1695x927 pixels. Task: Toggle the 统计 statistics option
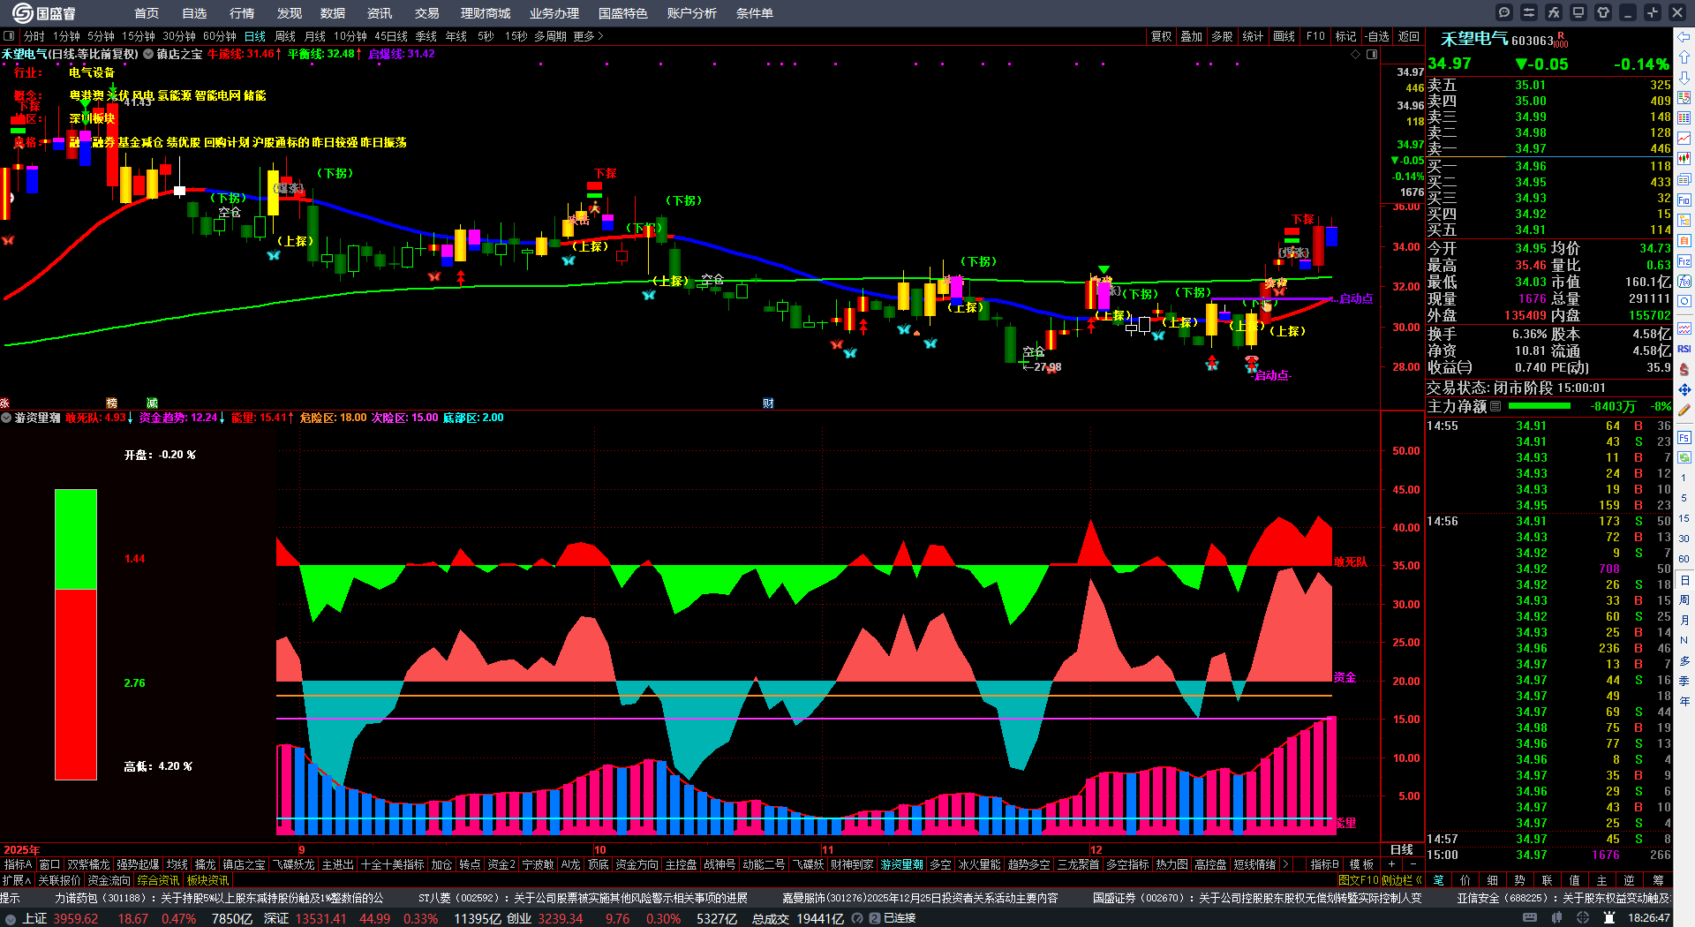click(x=1253, y=36)
